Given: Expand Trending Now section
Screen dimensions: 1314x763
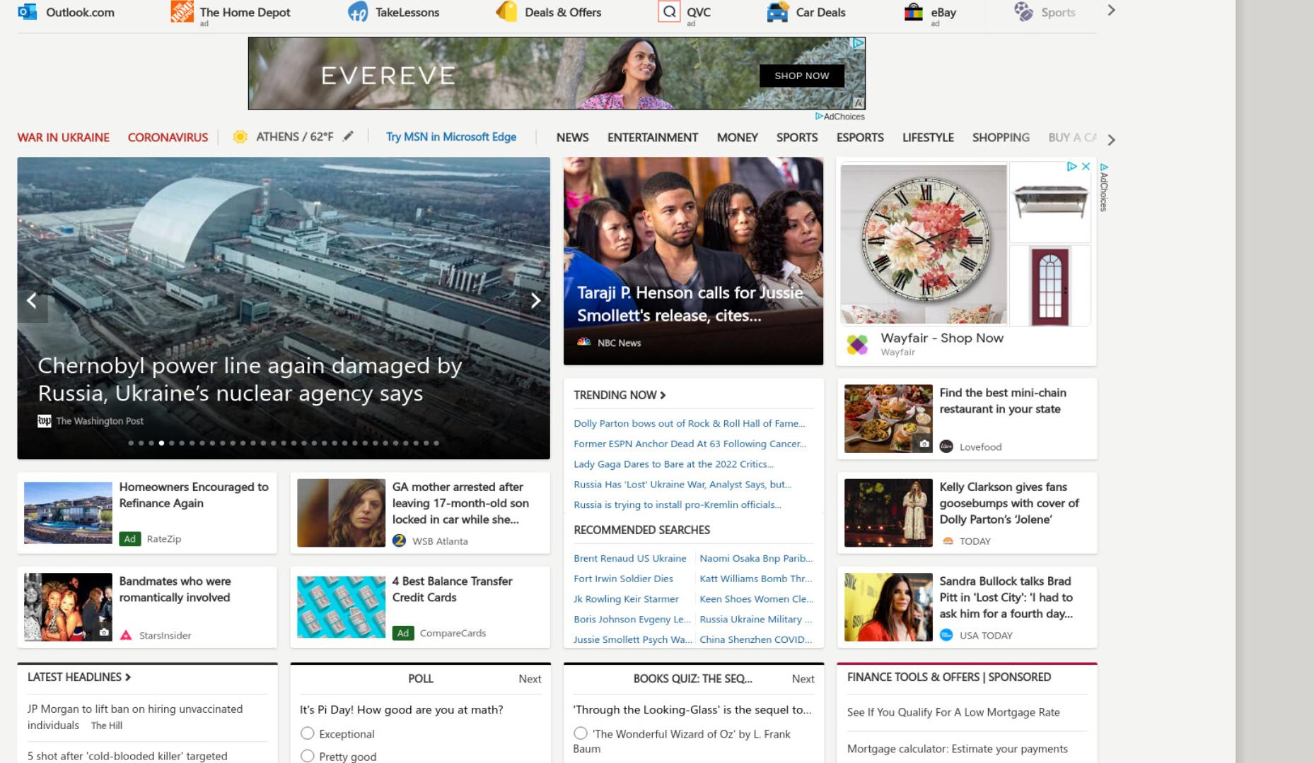Looking at the screenshot, I should coord(620,395).
